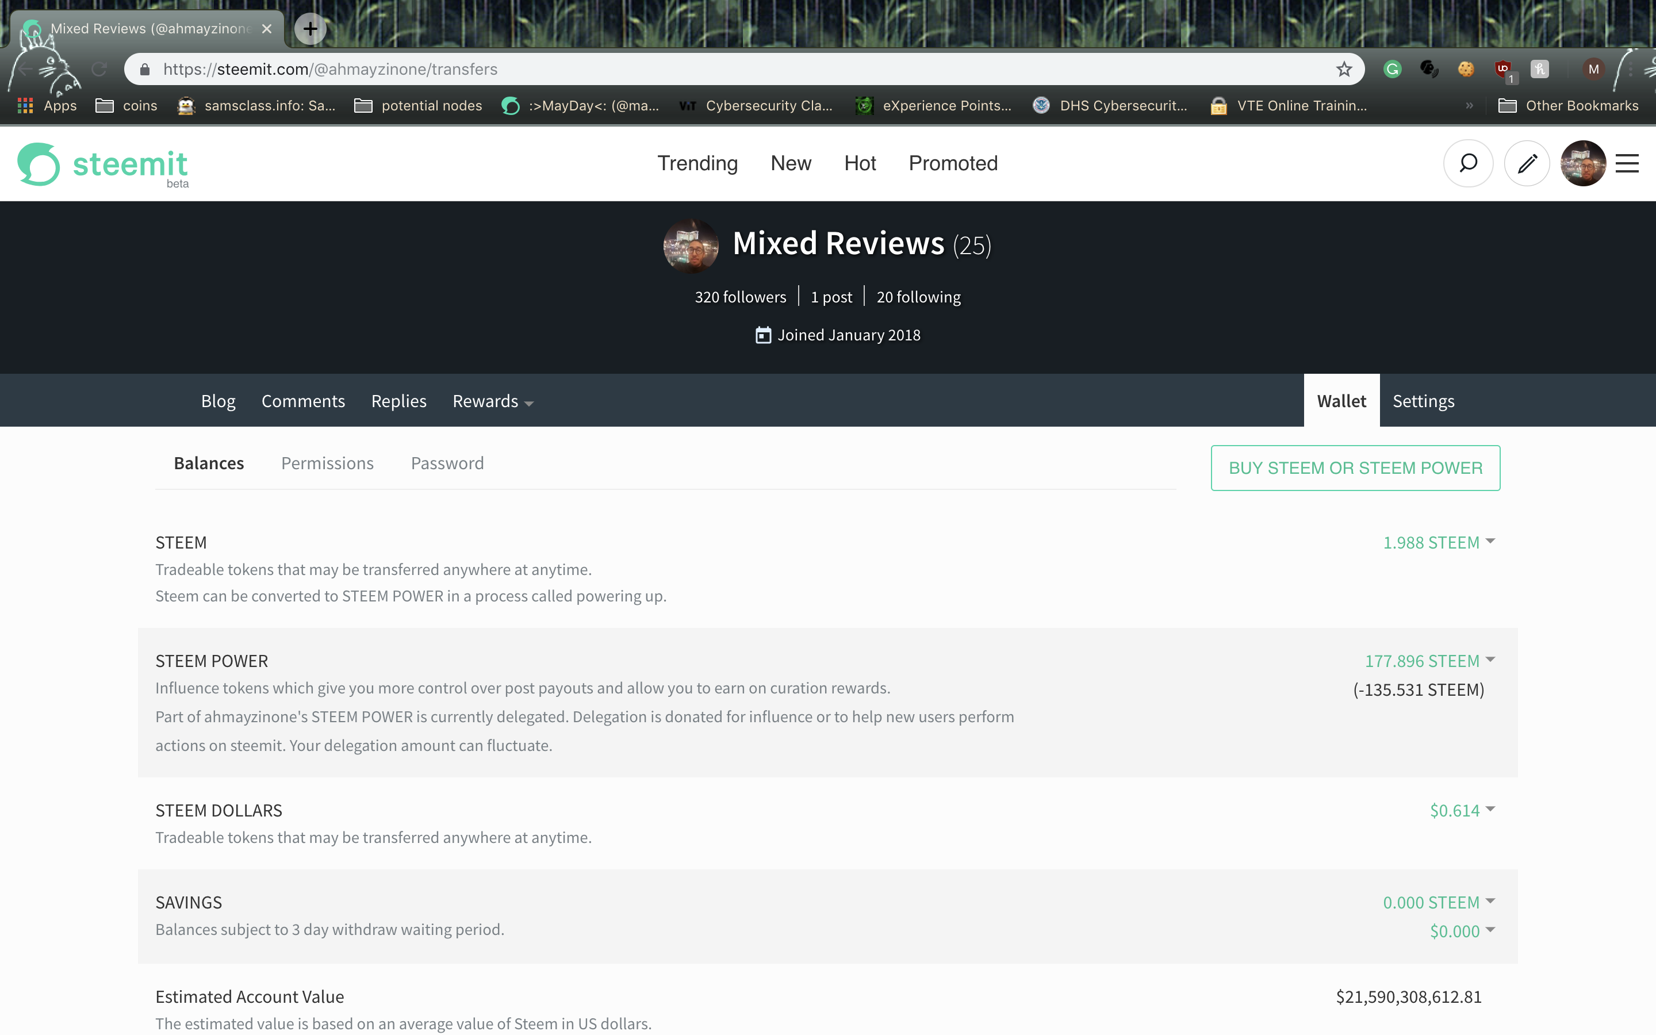Image resolution: width=1656 pixels, height=1035 pixels.
Task: Open the Grammarly extension icon
Action: (1392, 69)
